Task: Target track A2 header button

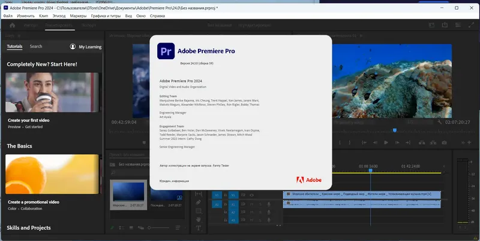Action: (x=233, y=212)
